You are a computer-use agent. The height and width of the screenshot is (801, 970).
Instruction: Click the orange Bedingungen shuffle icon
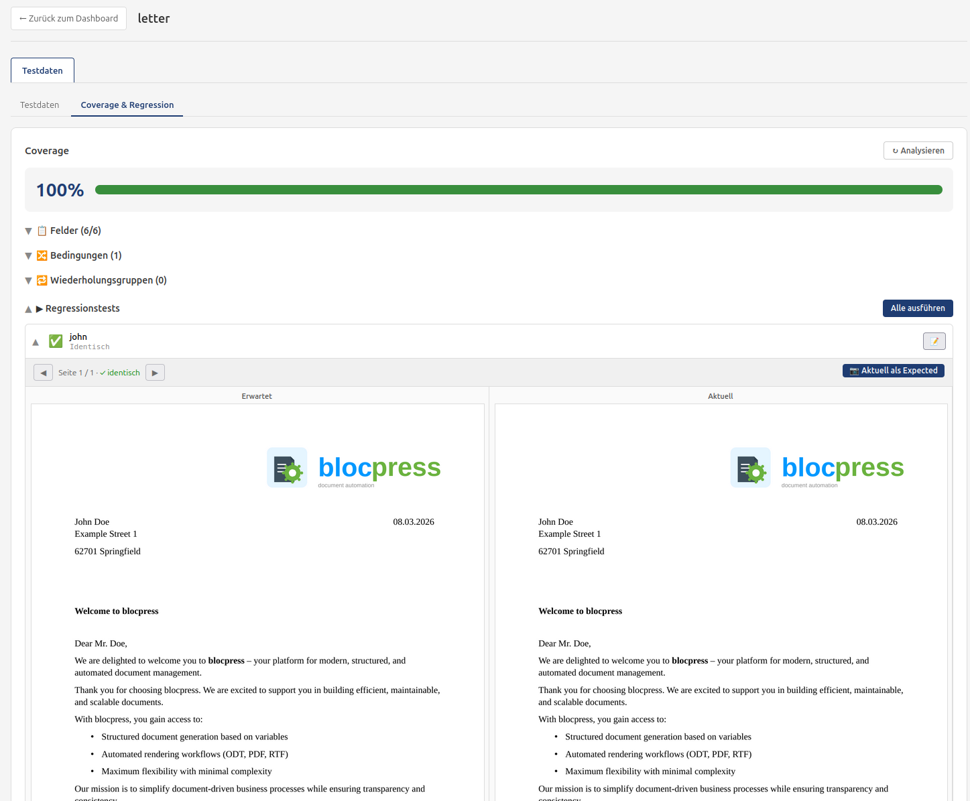coord(42,255)
